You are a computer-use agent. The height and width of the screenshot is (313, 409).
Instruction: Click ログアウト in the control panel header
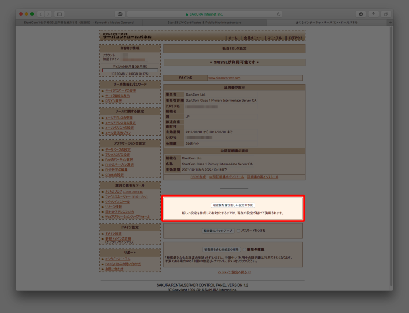295,37
